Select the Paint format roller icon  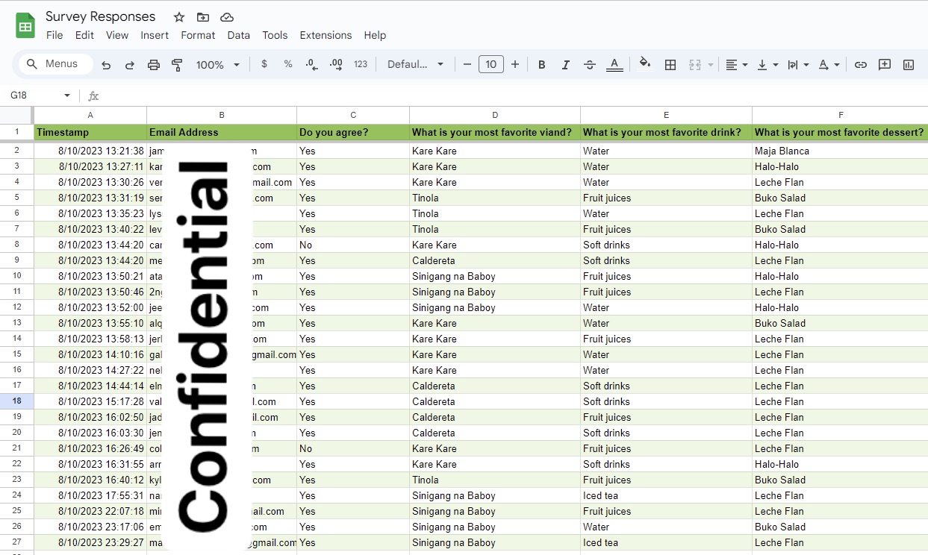177,65
